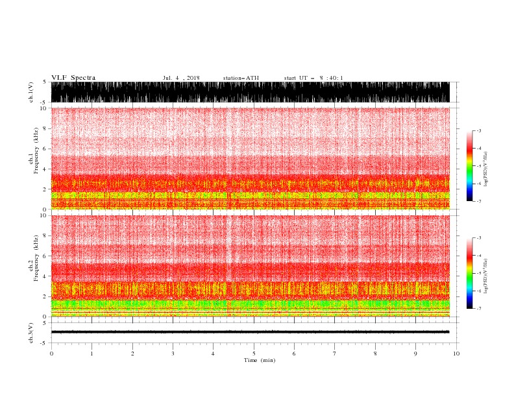Click the ch.2 spectrogram color bar
The width and height of the screenshot is (514, 397).
pos(469,273)
